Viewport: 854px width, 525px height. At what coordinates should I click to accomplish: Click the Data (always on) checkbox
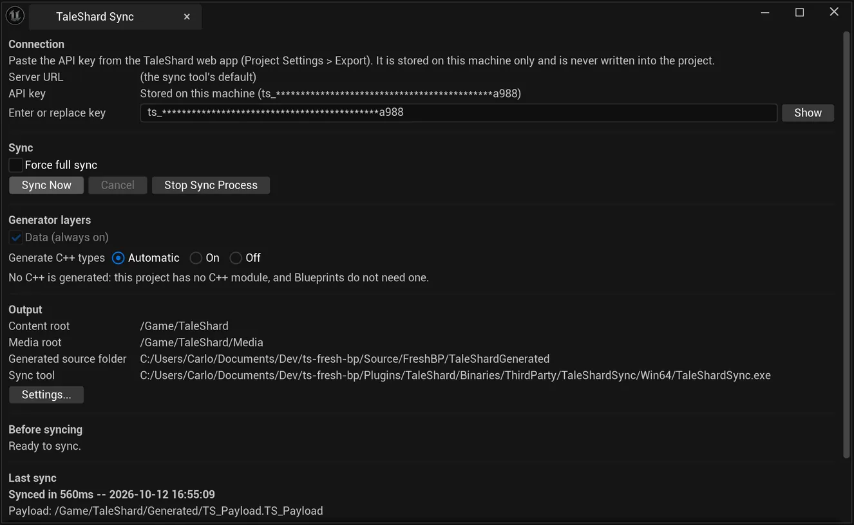pyautogui.click(x=16, y=237)
